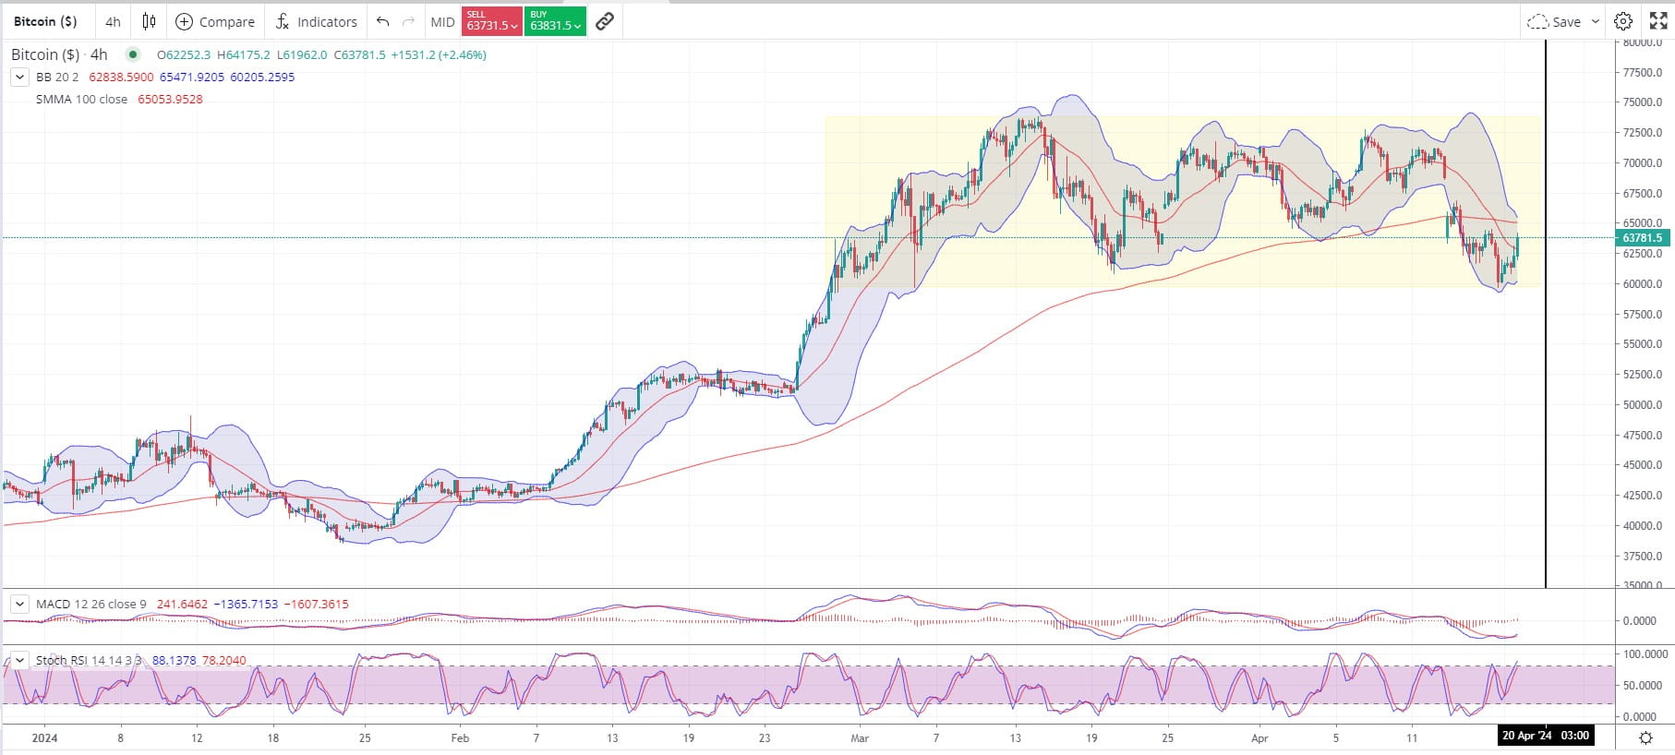Collapse the BB 20 2 indicator legend
Image resolution: width=1675 pixels, height=755 pixels.
[x=19, y=78]
